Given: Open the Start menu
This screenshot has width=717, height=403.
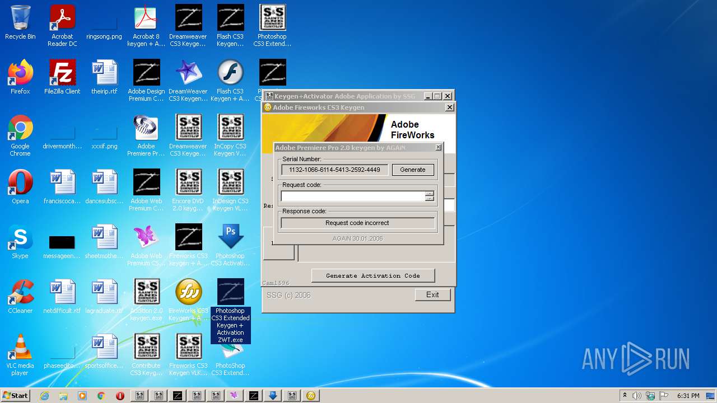Looking at the screenshot, I should [16, 395].
